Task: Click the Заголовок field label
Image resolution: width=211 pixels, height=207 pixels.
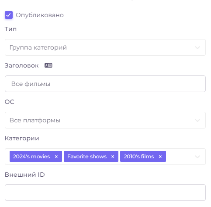Action: (x=21, y=65)
